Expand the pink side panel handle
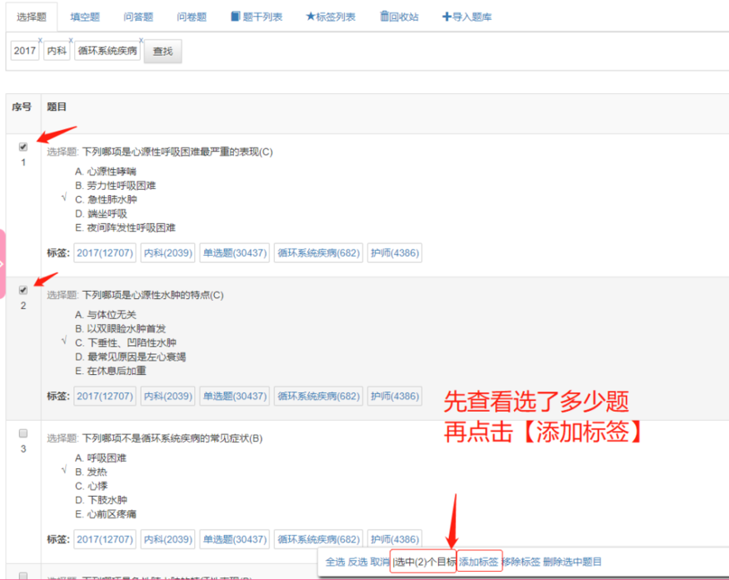The image size is (729, 580). click(x=2, y=263)
